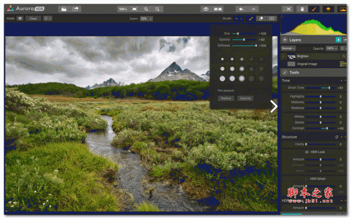This screenshot has height=219, width=351.
Task: Adjust the Contrast slider
Action: (x=321, y=128)
